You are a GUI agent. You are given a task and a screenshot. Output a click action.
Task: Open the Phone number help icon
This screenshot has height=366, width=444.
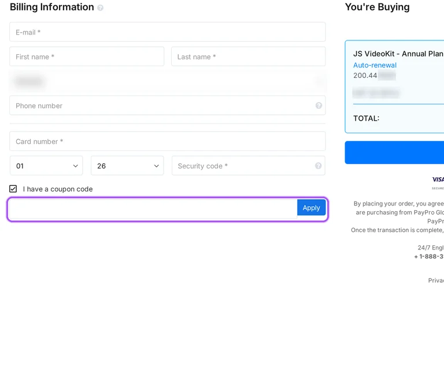[319, 106]
